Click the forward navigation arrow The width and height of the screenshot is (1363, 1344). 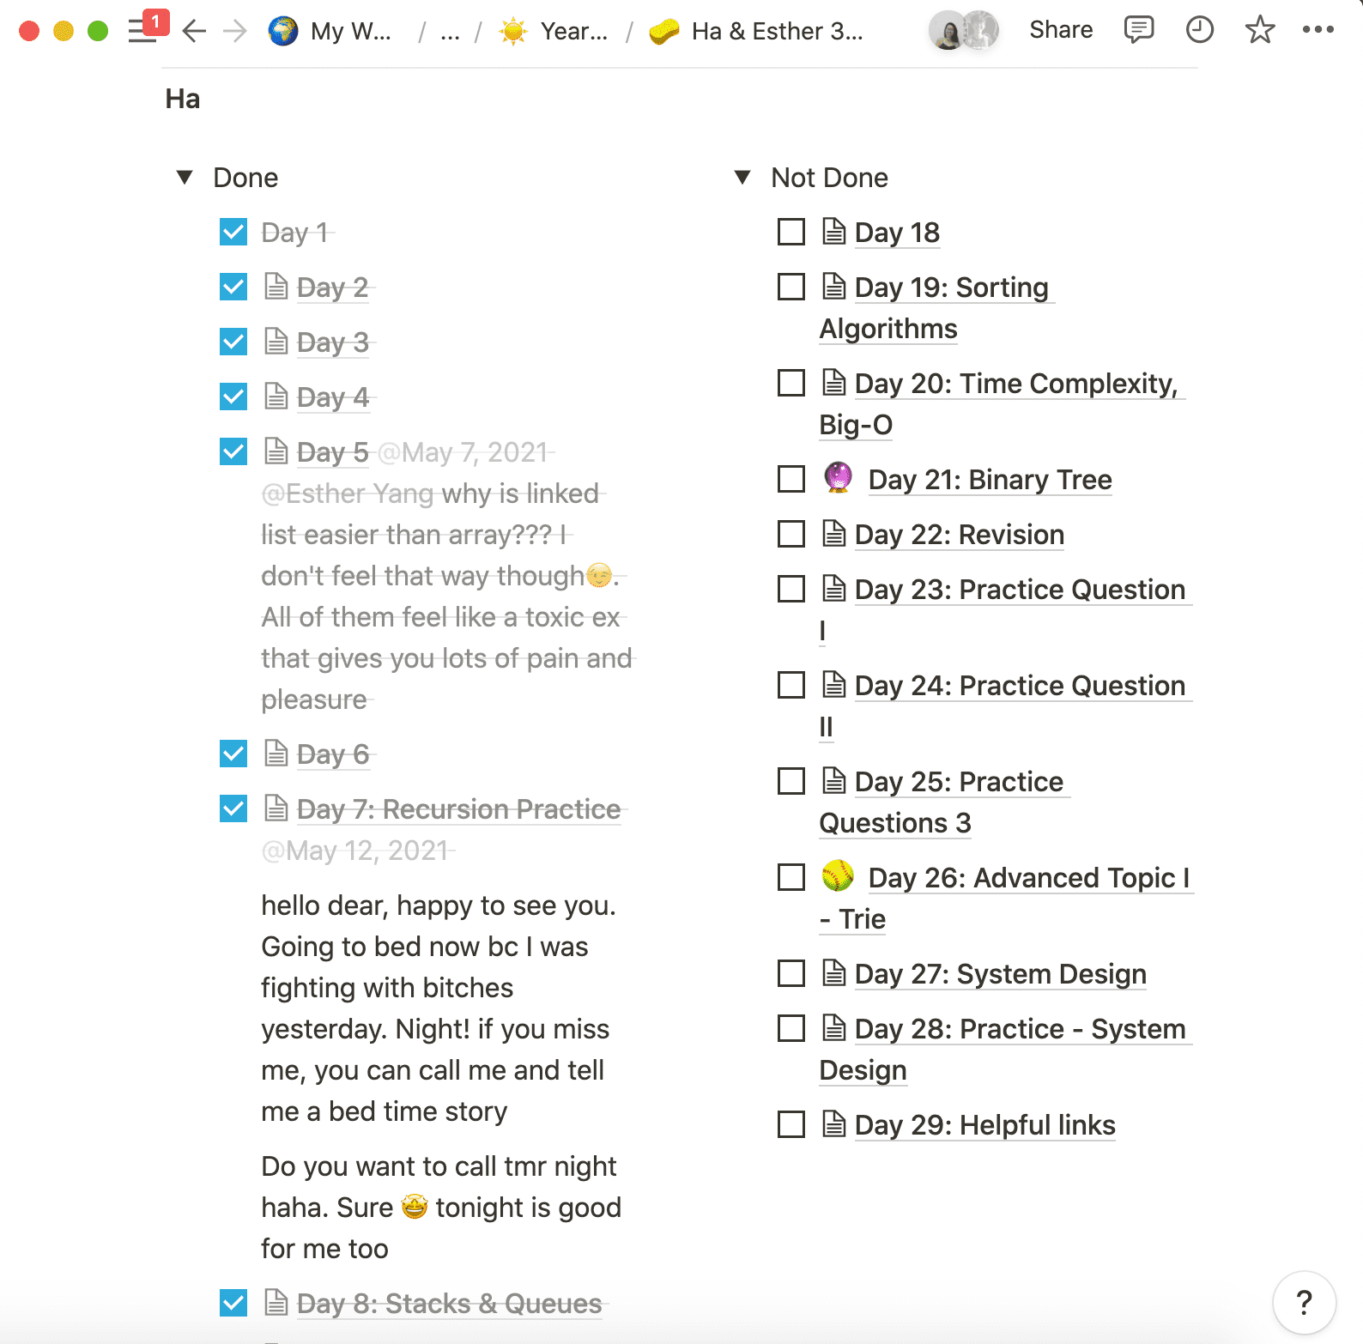(x=234, y=32)
